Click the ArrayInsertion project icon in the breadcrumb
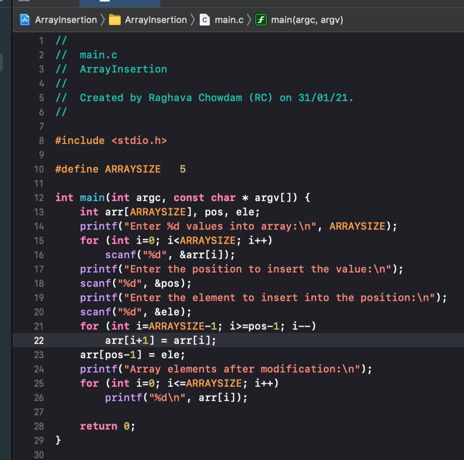This screenshot has height=460, width=464. coord(25,20)
